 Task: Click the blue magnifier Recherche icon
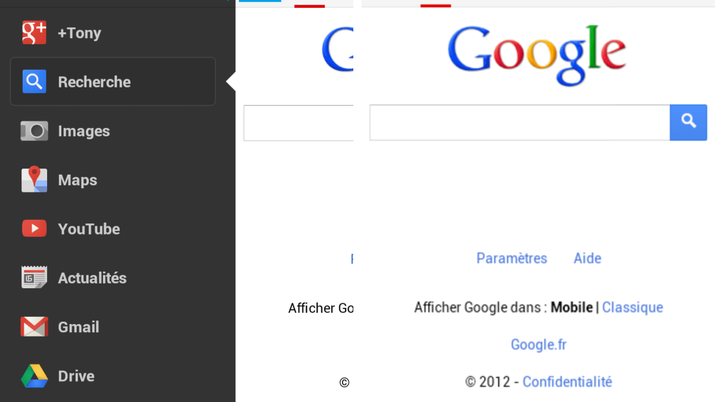(x=34, y=82)
